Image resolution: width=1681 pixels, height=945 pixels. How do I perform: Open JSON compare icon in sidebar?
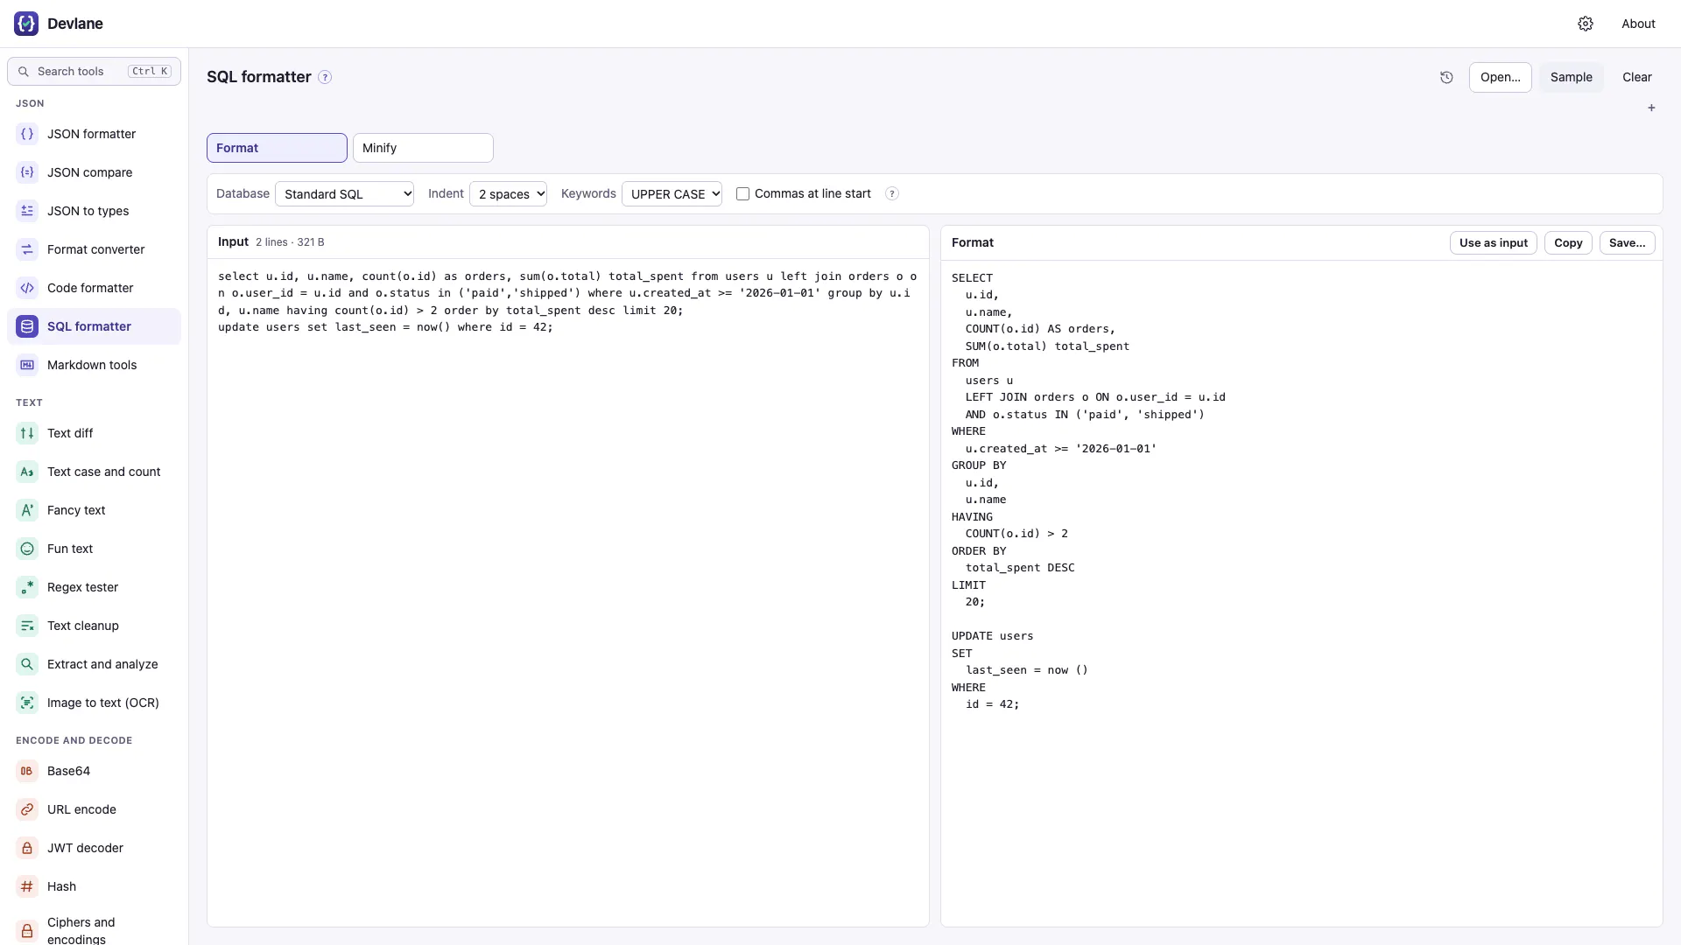pyautogui.click(x=27, y=172)
